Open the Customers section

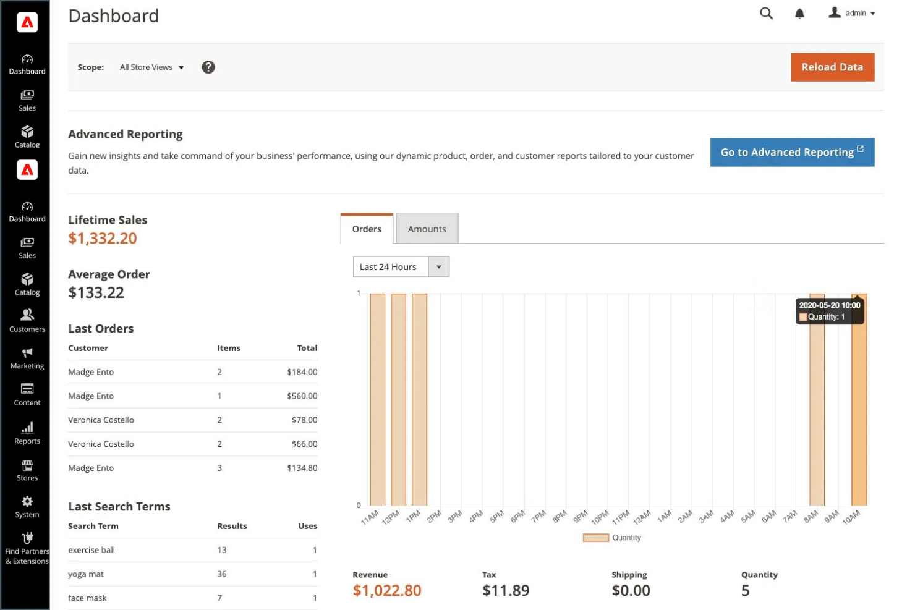click(27, 321)
